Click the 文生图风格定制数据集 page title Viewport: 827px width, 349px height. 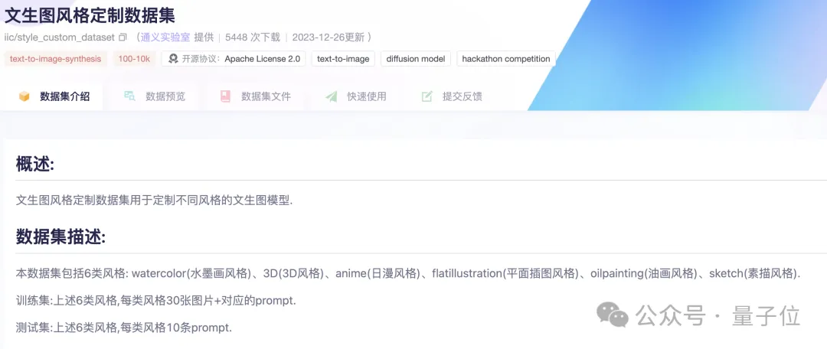click(90, 14)
